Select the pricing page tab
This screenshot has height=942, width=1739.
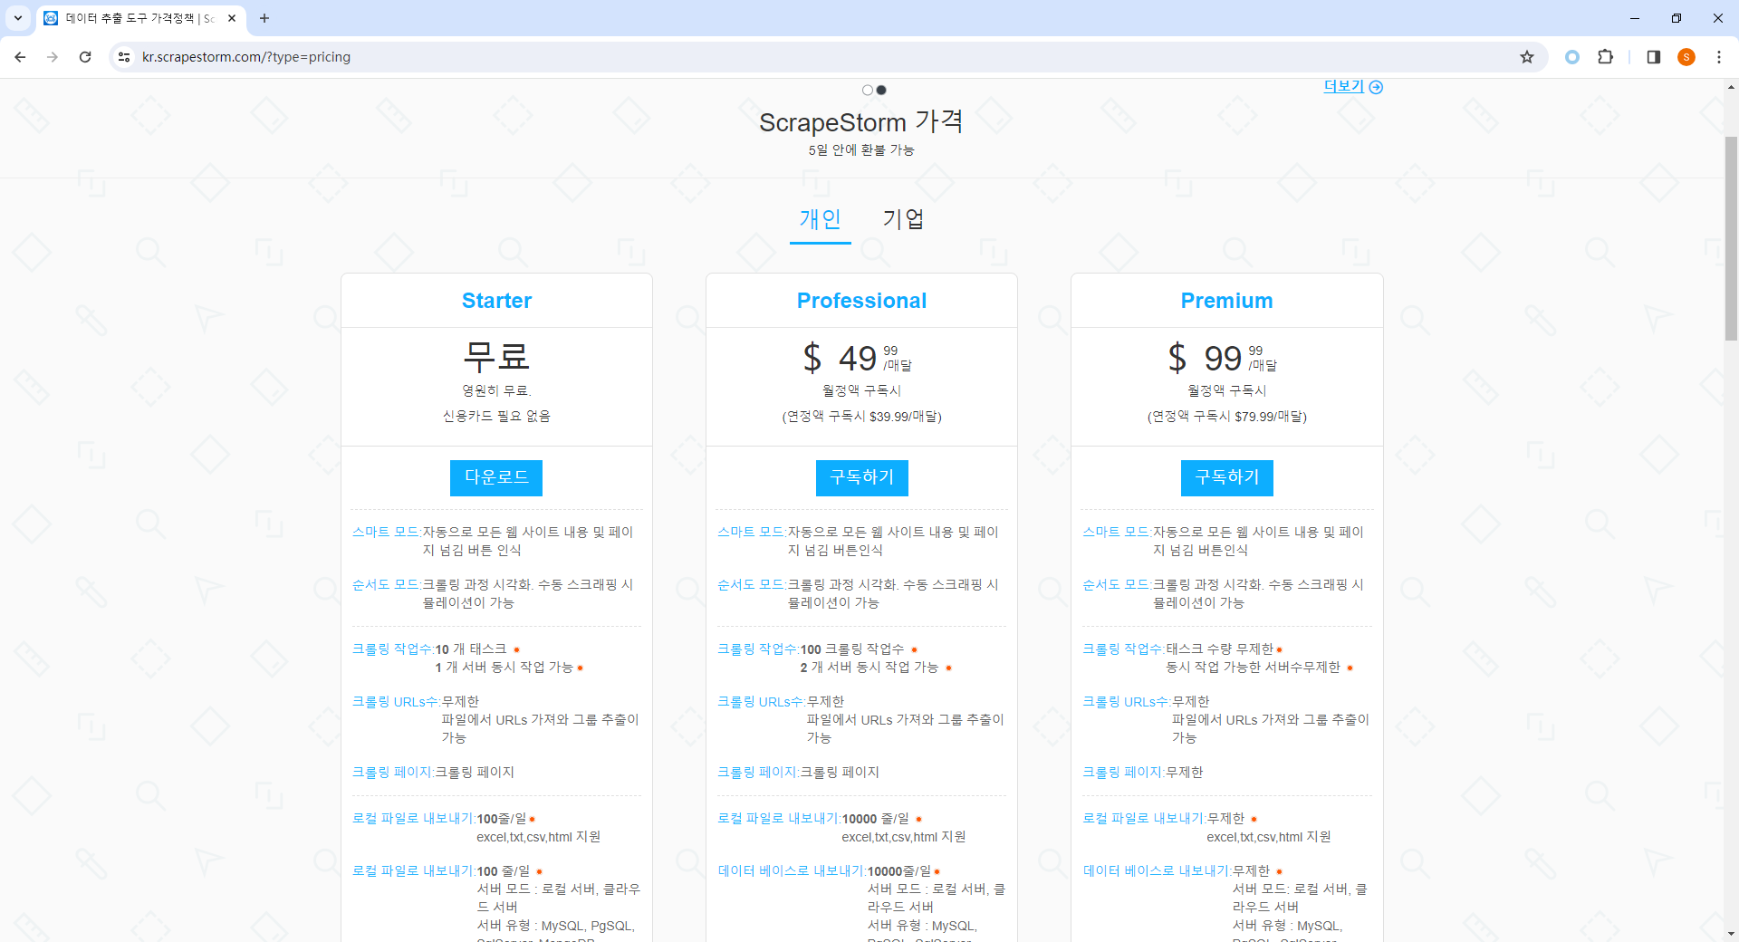tap(141, 18)
